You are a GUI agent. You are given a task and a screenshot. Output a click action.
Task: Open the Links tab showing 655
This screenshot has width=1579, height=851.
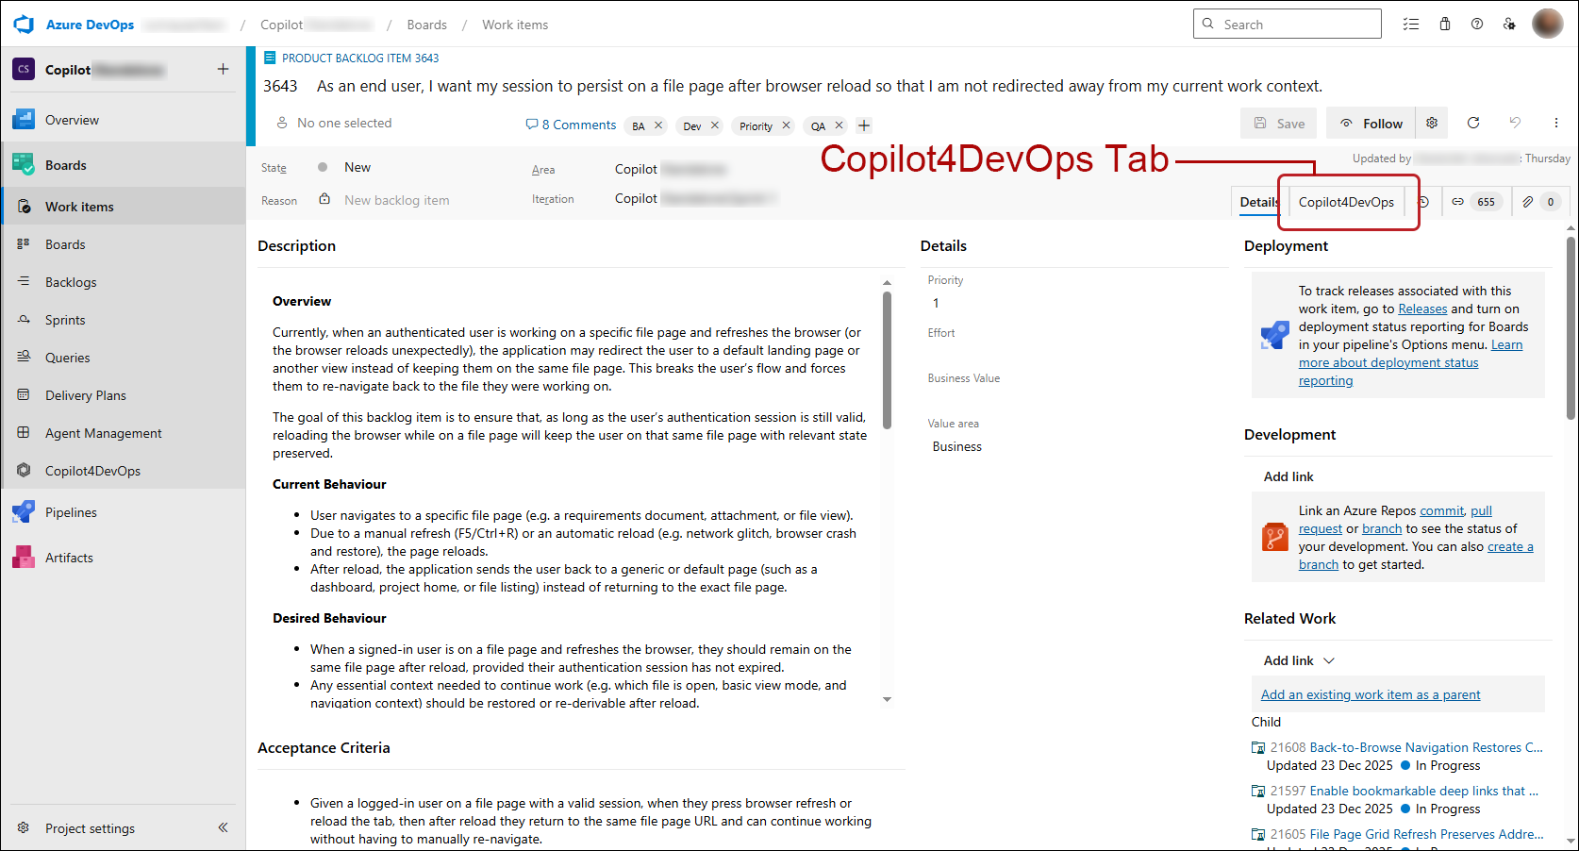(x=1477, y=202)
